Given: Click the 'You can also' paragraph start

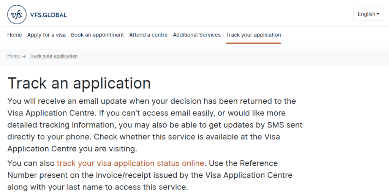Looking at the screenshot, I should click(x=31, y=163).
